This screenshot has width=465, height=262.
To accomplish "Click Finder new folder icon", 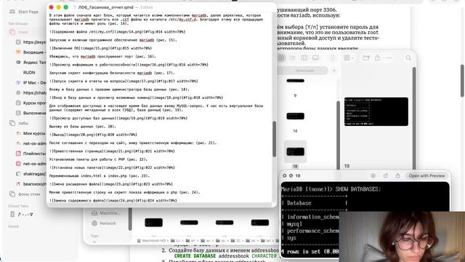I will pos(366,58).
